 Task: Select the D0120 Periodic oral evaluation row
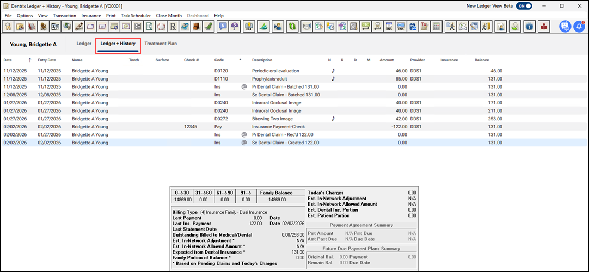point(294,71)
